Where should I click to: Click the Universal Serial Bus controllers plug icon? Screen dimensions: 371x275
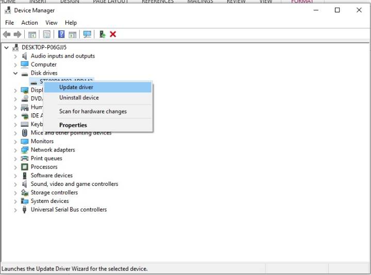coord(24,210)
